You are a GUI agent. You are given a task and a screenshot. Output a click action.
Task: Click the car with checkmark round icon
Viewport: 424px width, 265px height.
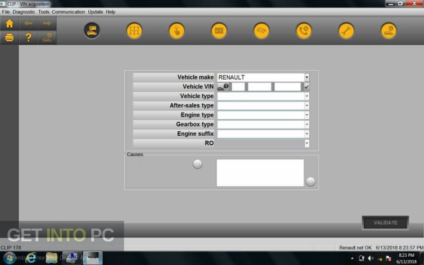[389, 31]
